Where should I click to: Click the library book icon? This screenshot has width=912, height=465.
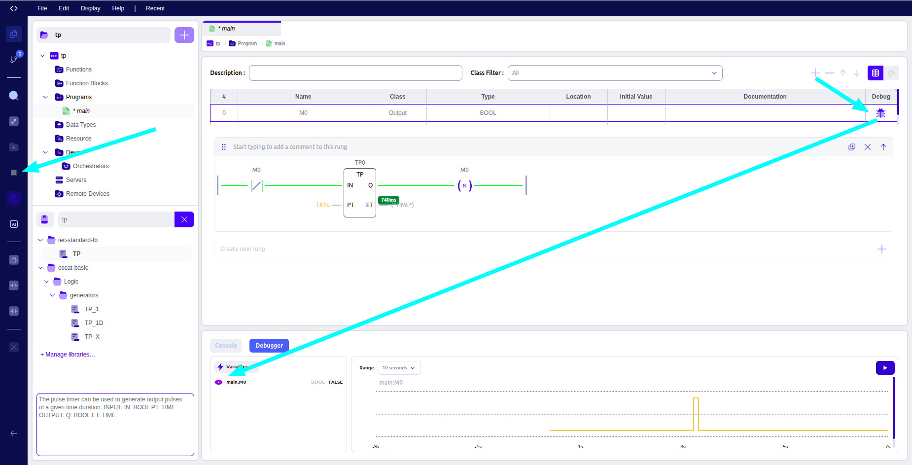point(44,219)
